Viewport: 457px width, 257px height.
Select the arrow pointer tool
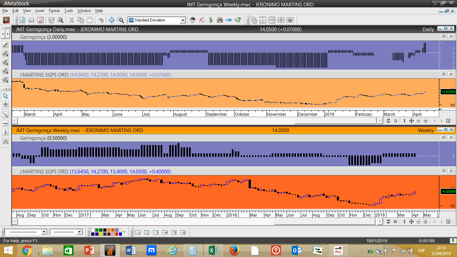click(x=5, y=96)
